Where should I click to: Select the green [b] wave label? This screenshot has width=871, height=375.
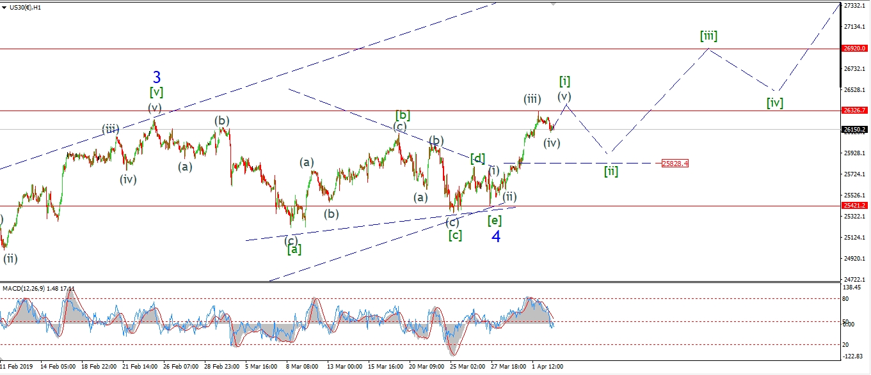click(x=403, y=115)
